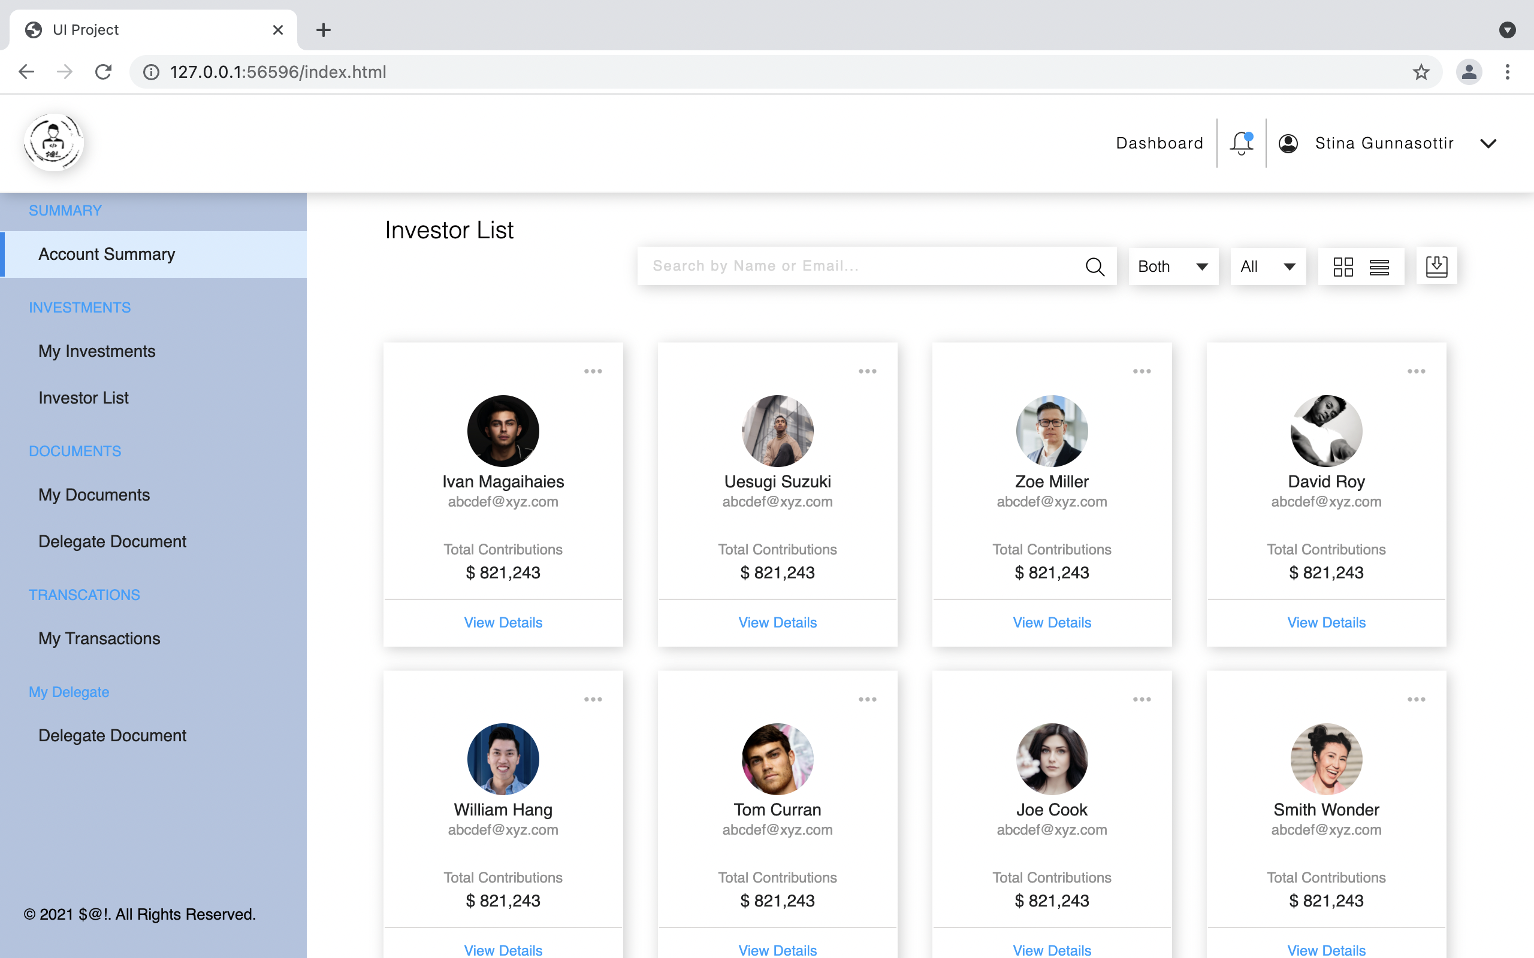Go to My Transactions in the sidebar

point(99,639)
